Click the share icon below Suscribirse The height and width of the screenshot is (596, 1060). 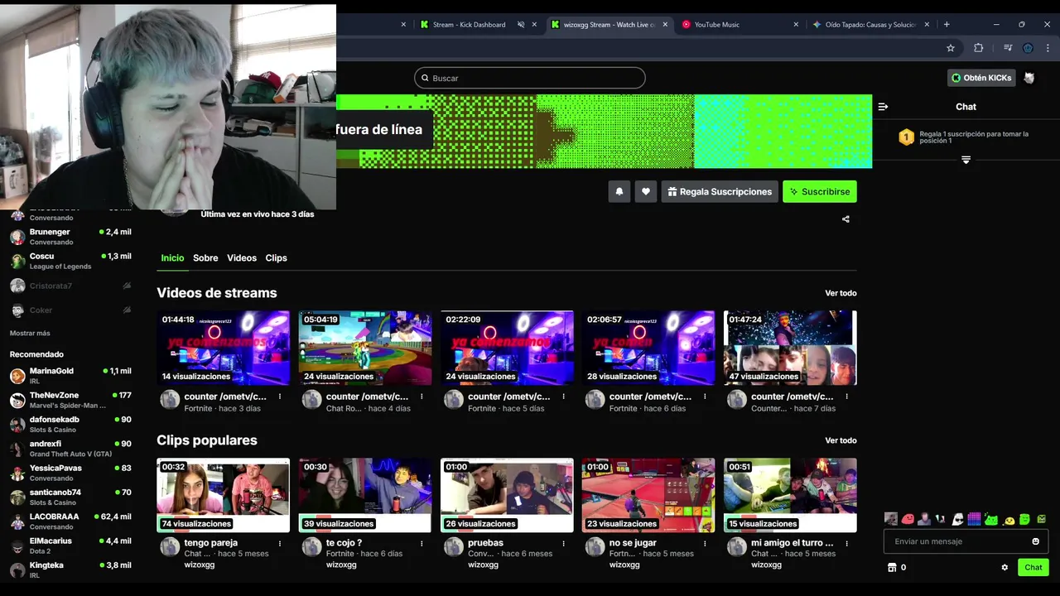click(x=846, y=219)
